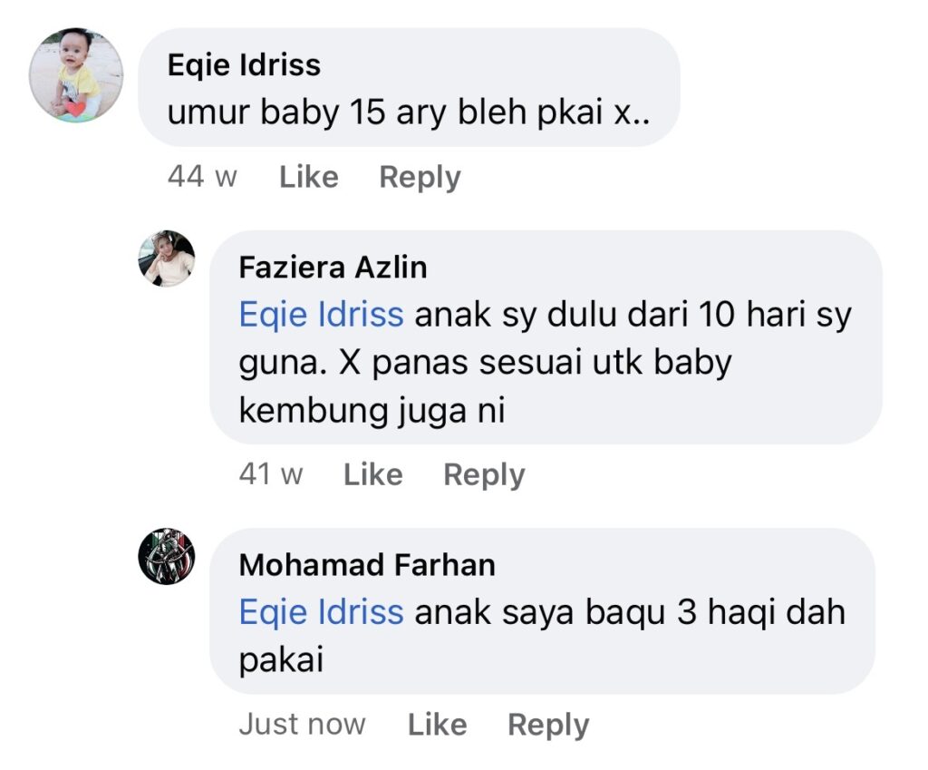The height and width of the screenshot is (770, 928).
Task: Reply to Mohamad Farhan's comment
Action: (x=548, y=725)
